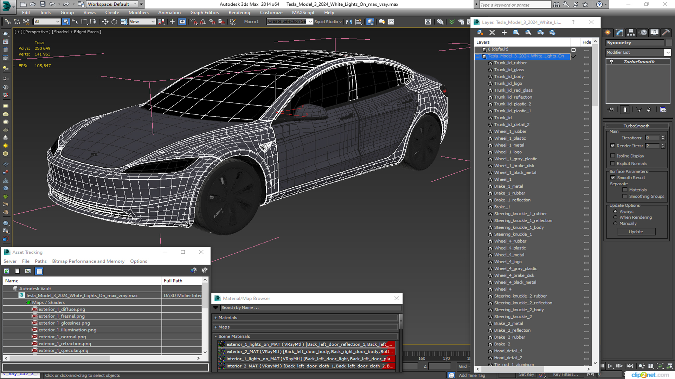Screen dimensions: 675x379
Task: Open the Create tab in the command panel
Action: (x=608, y=32)
